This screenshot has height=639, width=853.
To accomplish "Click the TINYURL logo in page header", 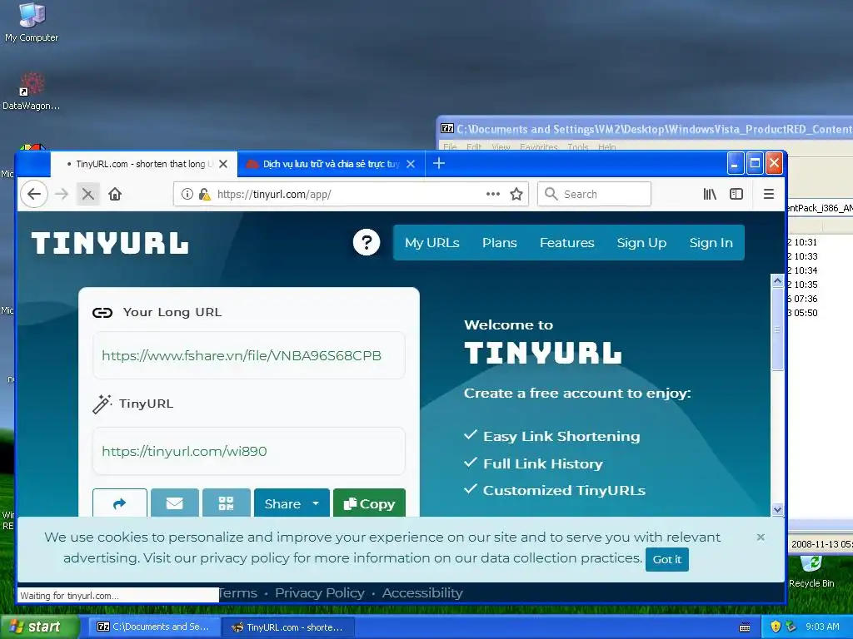I will pyautogui.click(x=110, y=243).
